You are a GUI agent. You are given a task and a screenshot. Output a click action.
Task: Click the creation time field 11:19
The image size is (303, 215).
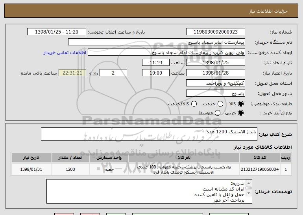(x=156, y=63)
